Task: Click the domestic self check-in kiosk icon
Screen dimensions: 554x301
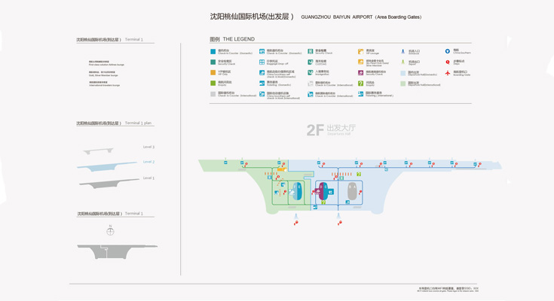Action: point(262,73)
